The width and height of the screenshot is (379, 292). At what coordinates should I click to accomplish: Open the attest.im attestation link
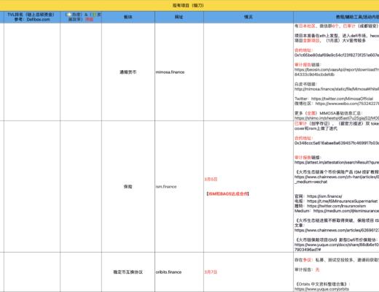click(337, 162)
